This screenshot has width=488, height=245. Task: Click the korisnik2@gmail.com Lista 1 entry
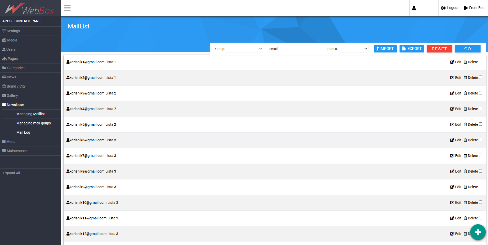(x=91, y=78)
